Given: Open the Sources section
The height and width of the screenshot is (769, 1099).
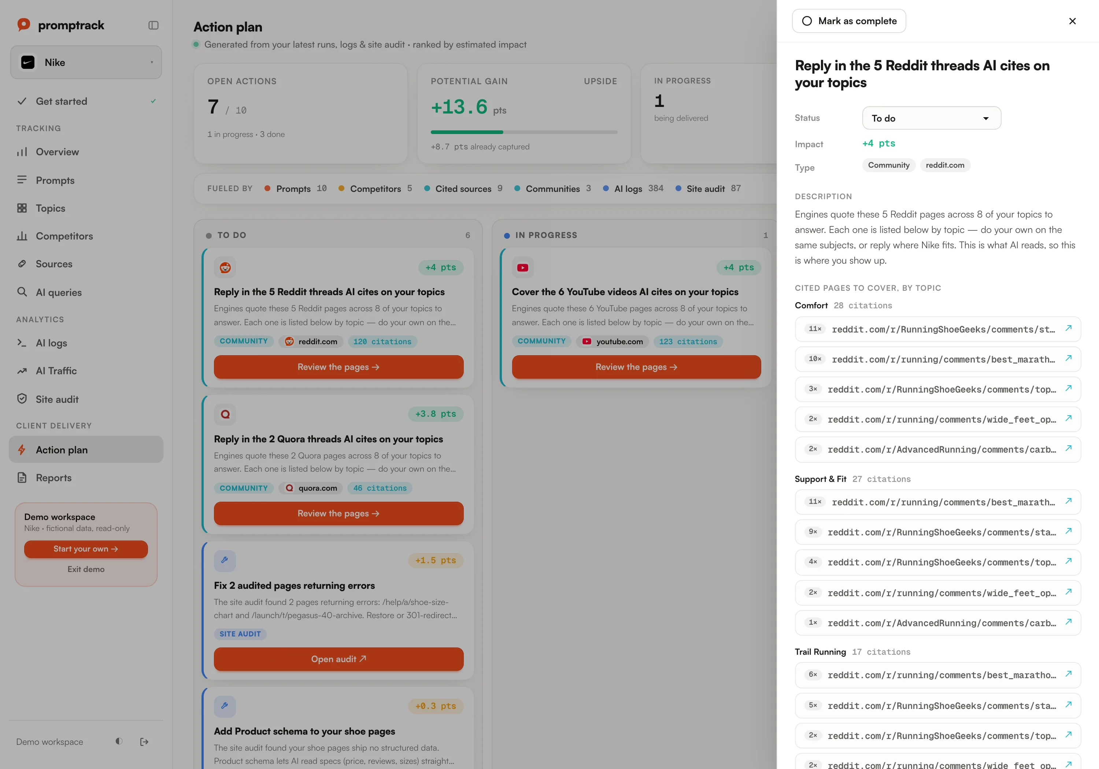Looking at the screenshot, I should 86,264.
